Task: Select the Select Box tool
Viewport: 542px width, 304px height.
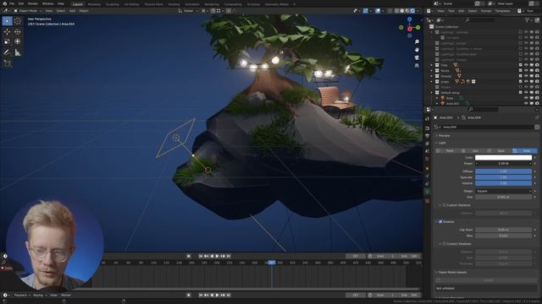Action: coord(7,21)
